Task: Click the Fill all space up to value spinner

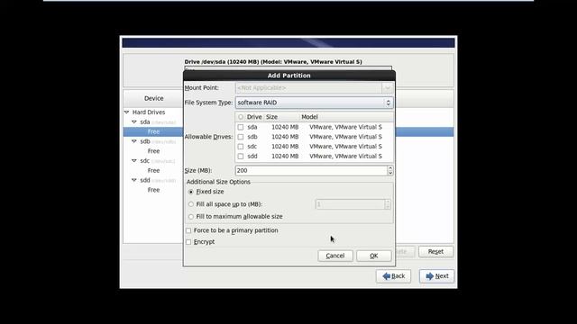Action: (387, 204)
